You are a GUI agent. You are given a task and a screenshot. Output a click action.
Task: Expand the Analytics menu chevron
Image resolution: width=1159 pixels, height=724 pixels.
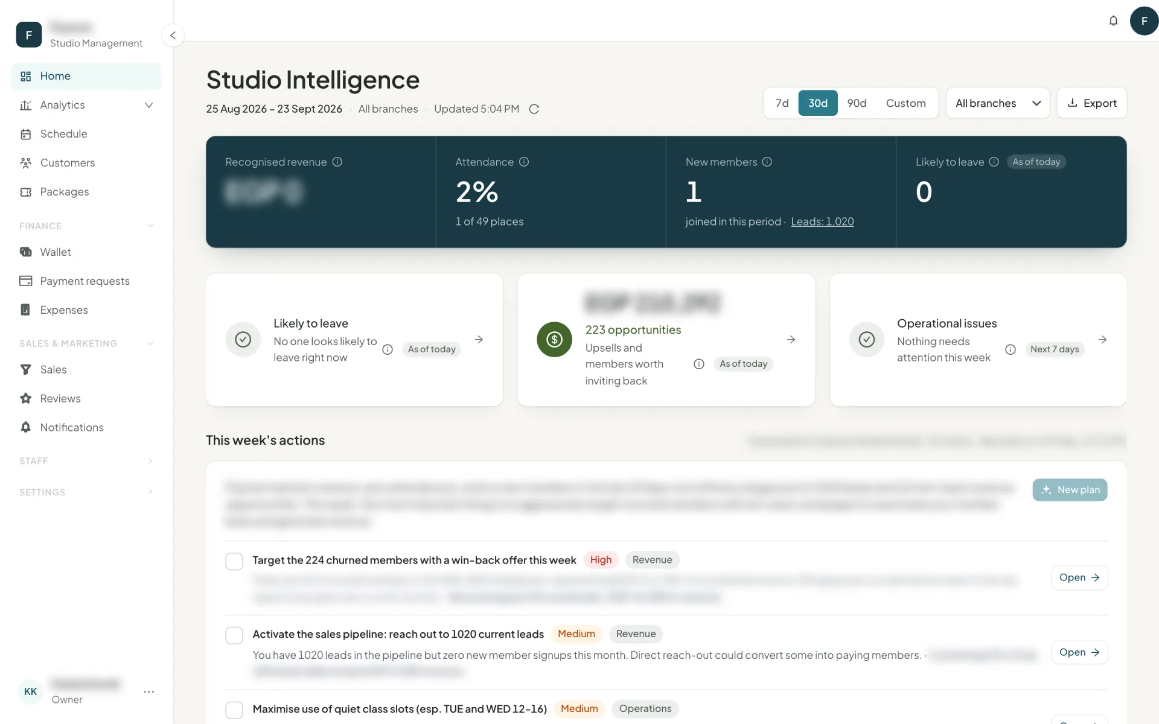149,105
